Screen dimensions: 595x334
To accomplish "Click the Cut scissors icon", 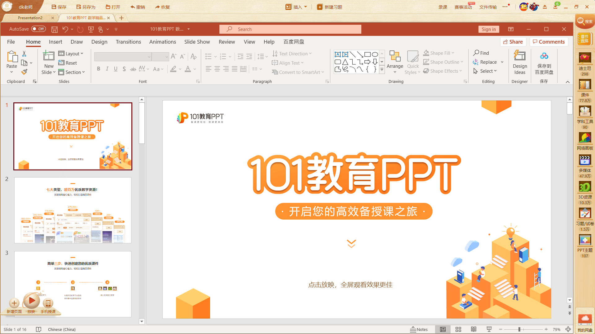I will coord(24,54).
